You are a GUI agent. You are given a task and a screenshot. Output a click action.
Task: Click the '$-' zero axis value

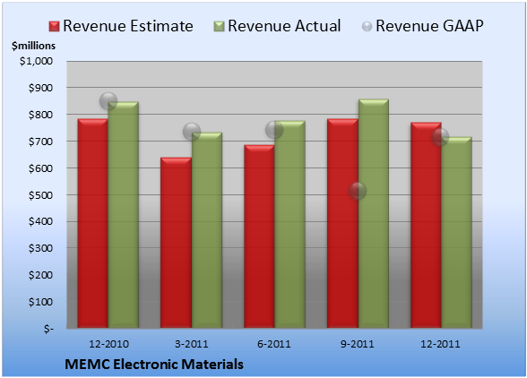click(48, 329)
